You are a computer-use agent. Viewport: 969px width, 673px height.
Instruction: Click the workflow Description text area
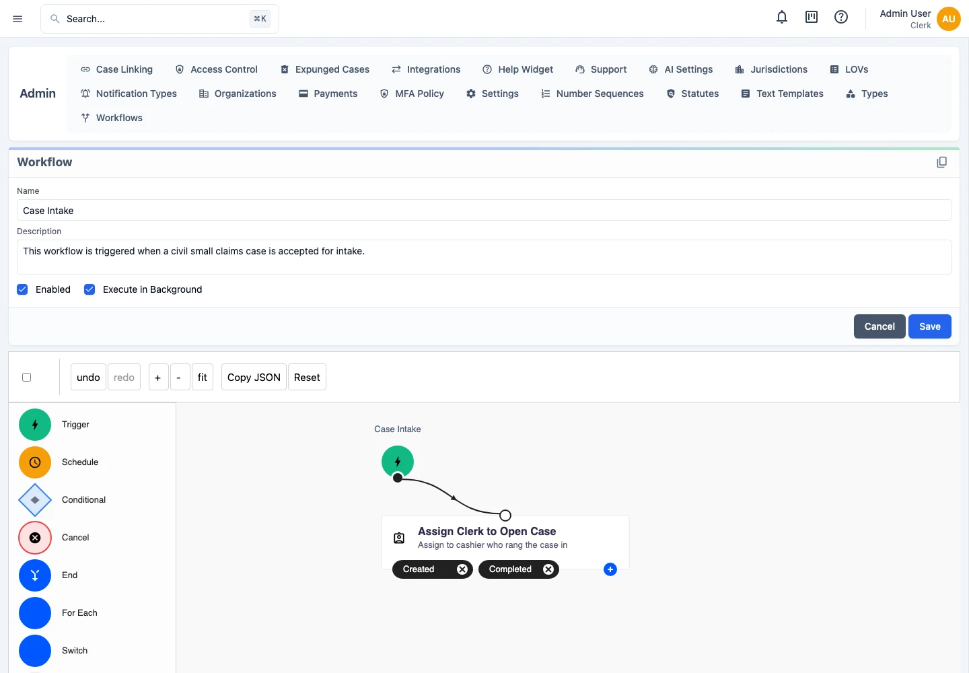click(484, 257)
